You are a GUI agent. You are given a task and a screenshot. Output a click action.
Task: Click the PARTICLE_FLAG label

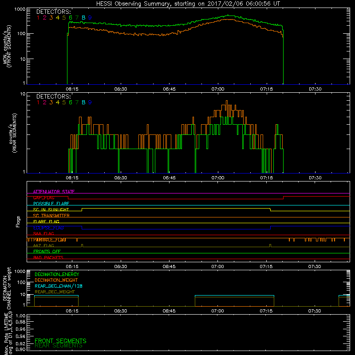[50, 240]
